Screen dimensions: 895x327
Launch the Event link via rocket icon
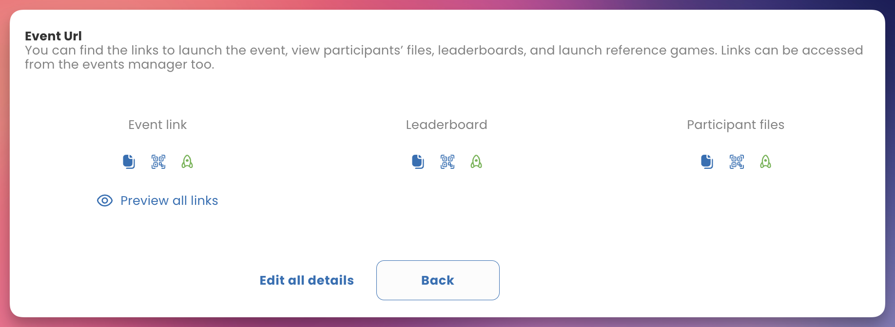click(187, 162)
